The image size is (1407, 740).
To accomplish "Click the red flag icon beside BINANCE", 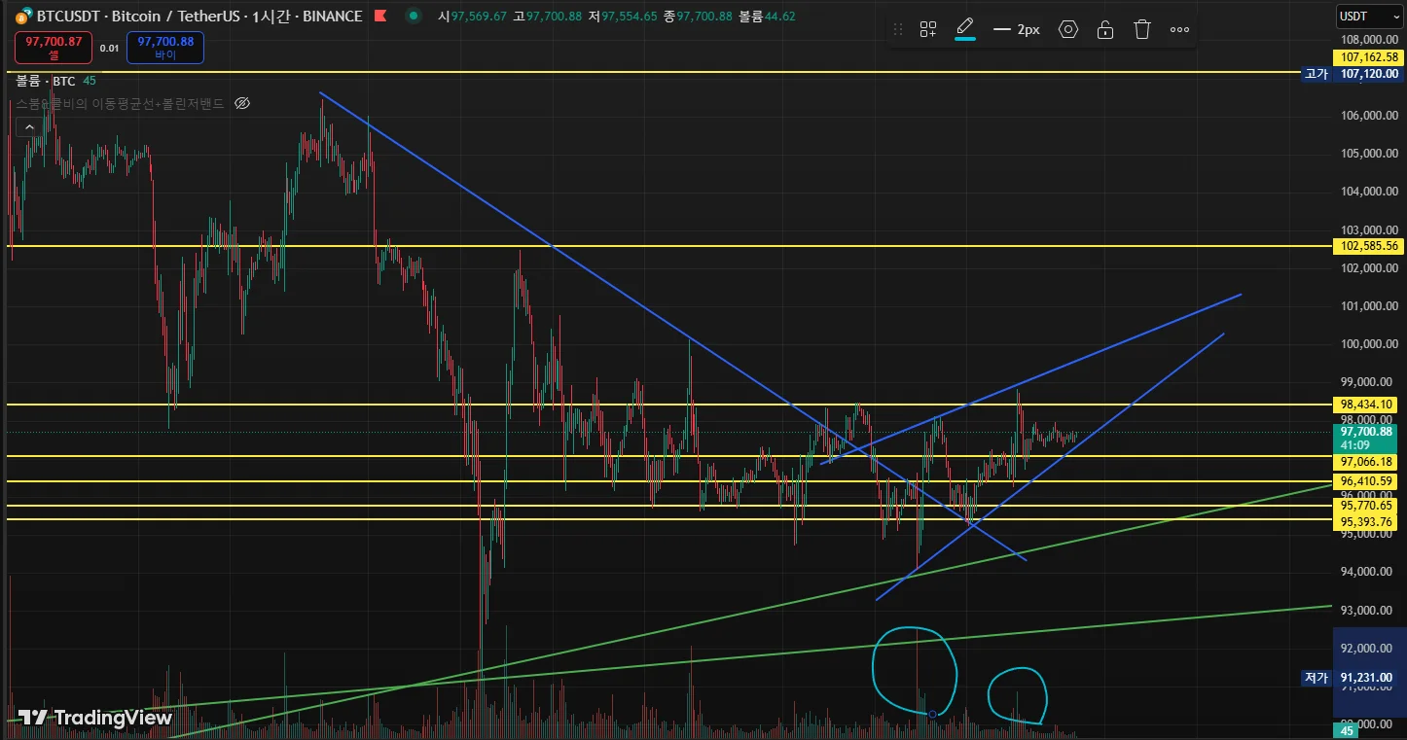I will [380, 16].
